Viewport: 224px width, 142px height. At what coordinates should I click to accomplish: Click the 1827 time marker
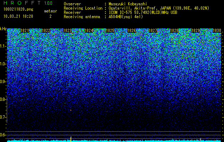click(x=153, y=31)
